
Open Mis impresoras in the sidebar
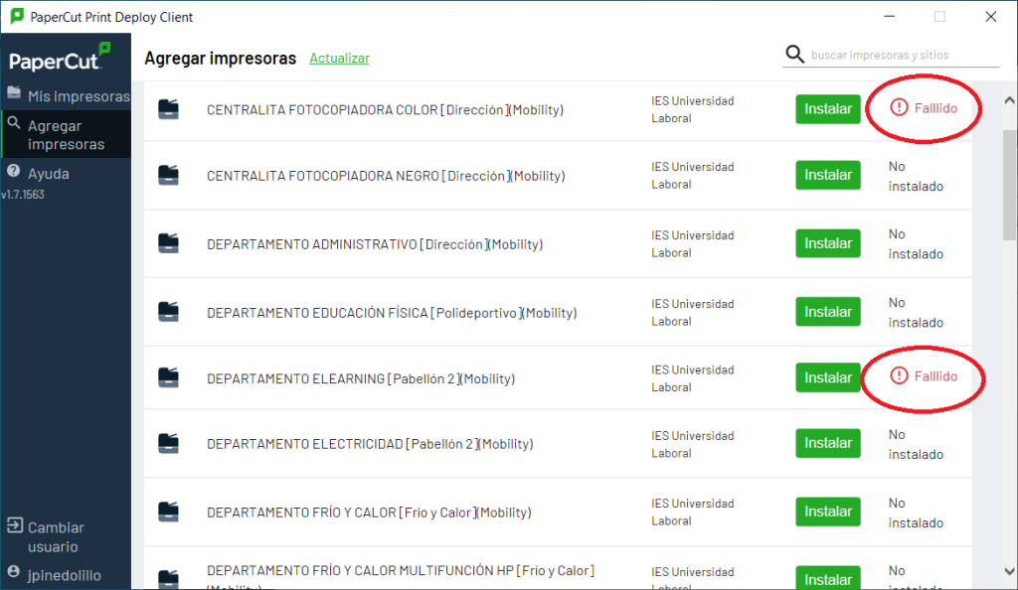pos(68,96)
